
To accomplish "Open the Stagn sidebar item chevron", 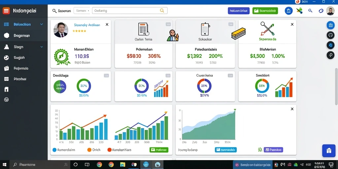I will coord(42,47).
